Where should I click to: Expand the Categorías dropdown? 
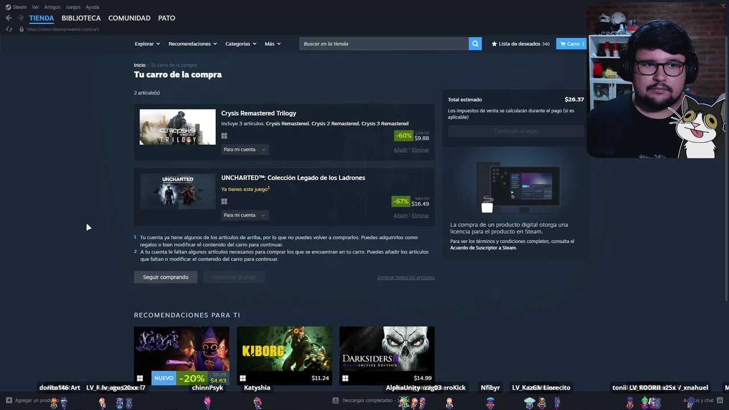[x=240, y=44]
